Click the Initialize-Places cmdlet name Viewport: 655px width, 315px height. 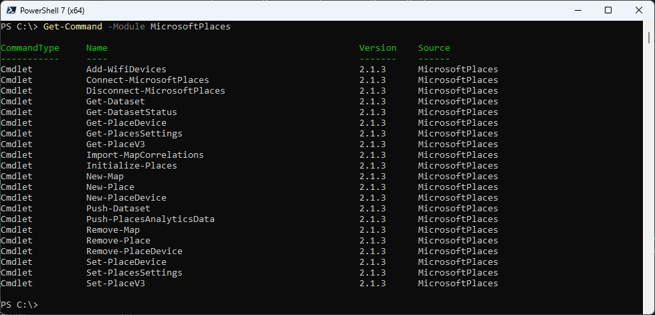click(131, 166)
